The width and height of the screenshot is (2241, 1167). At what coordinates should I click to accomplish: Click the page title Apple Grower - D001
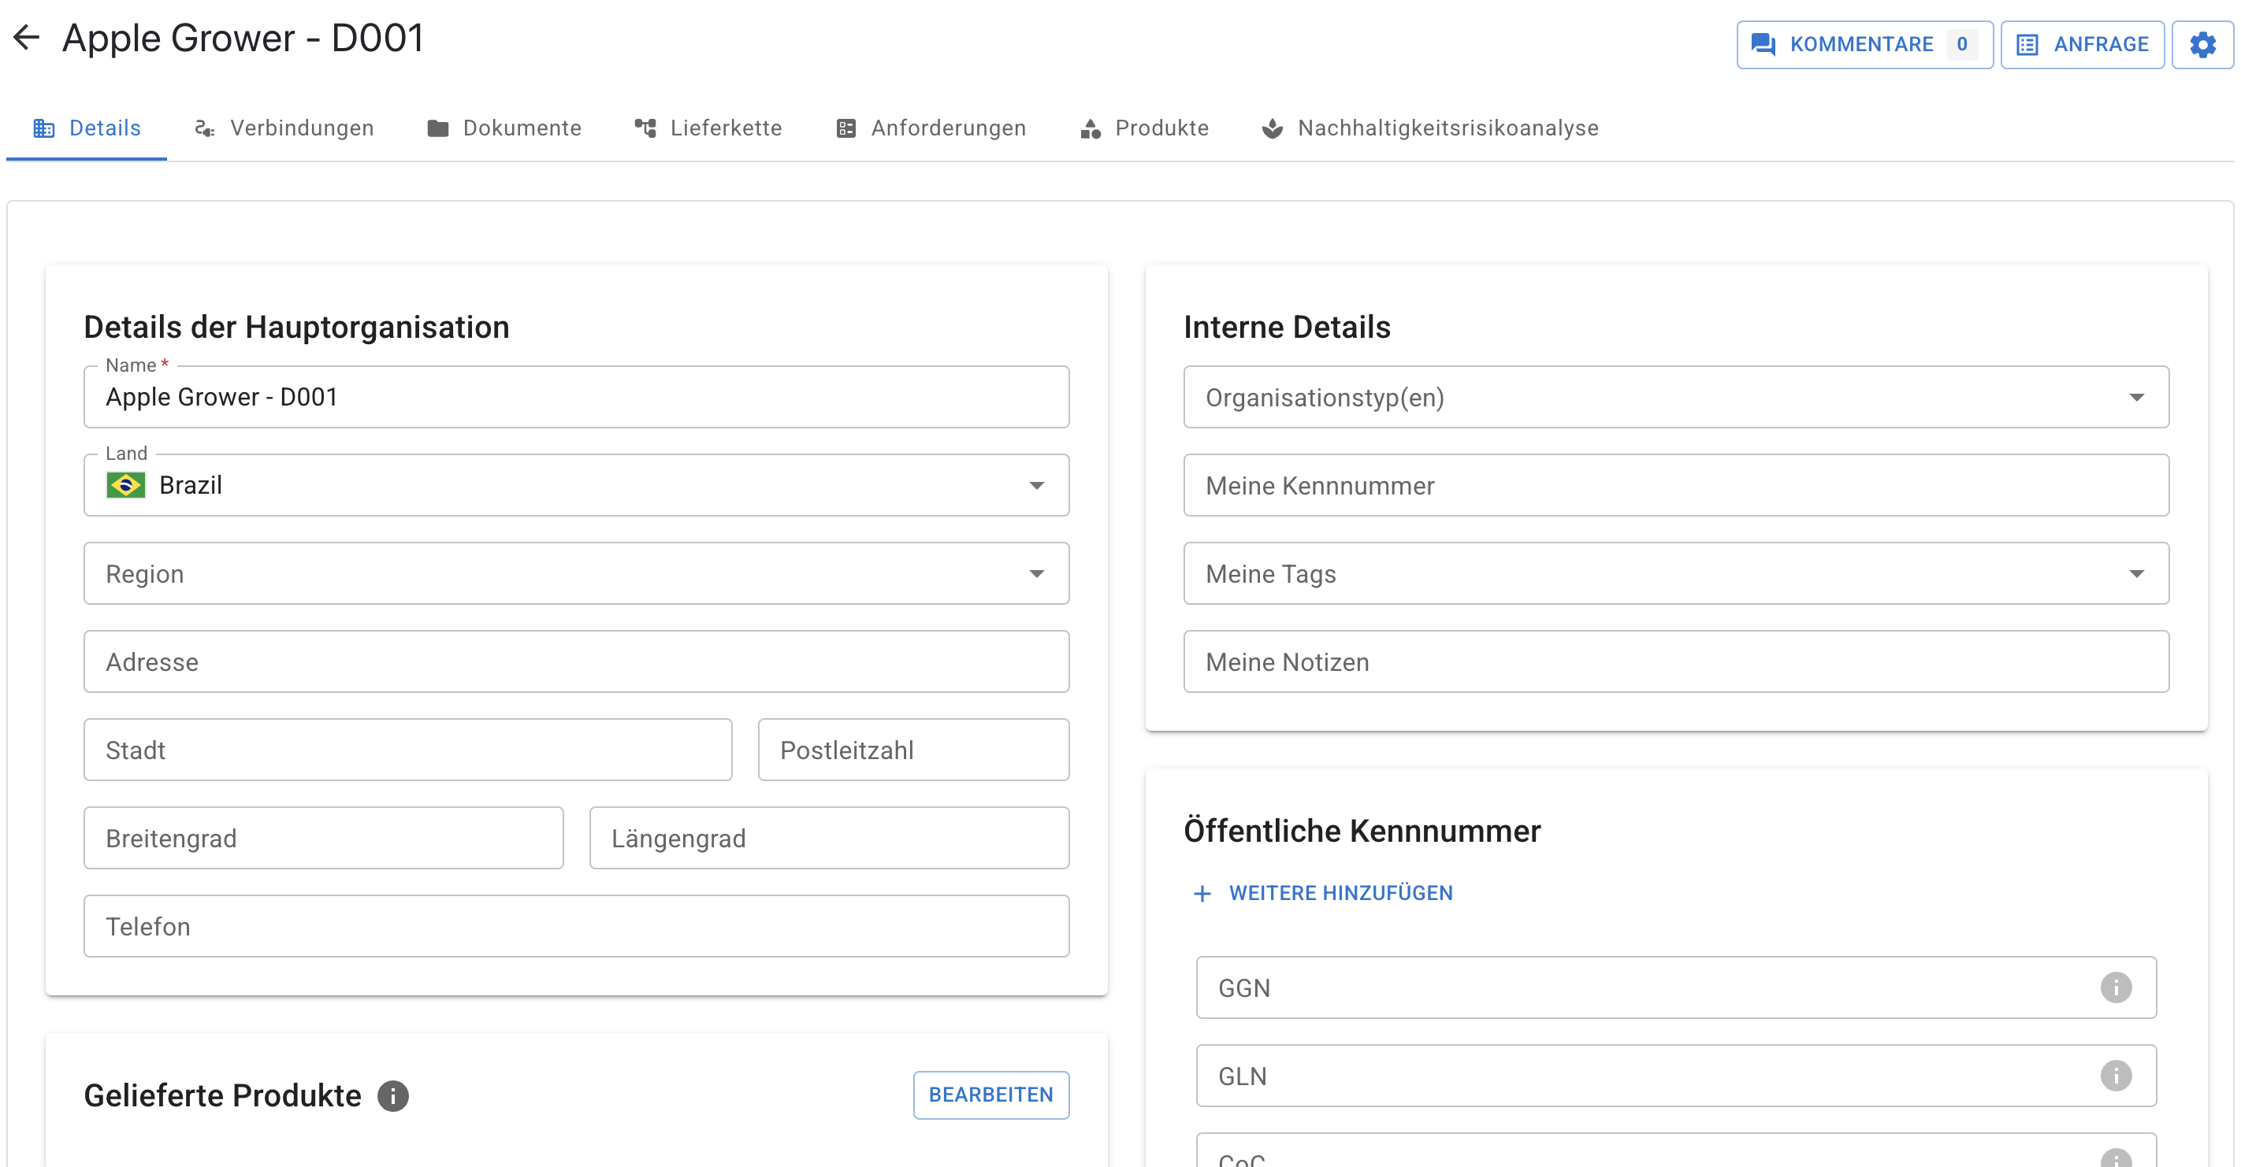[x=243, y=39]
